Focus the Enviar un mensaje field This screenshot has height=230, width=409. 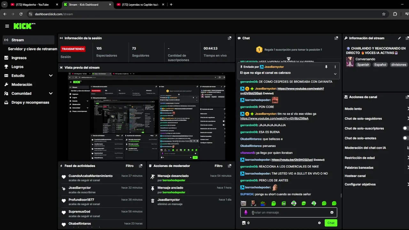click(289, 212)
